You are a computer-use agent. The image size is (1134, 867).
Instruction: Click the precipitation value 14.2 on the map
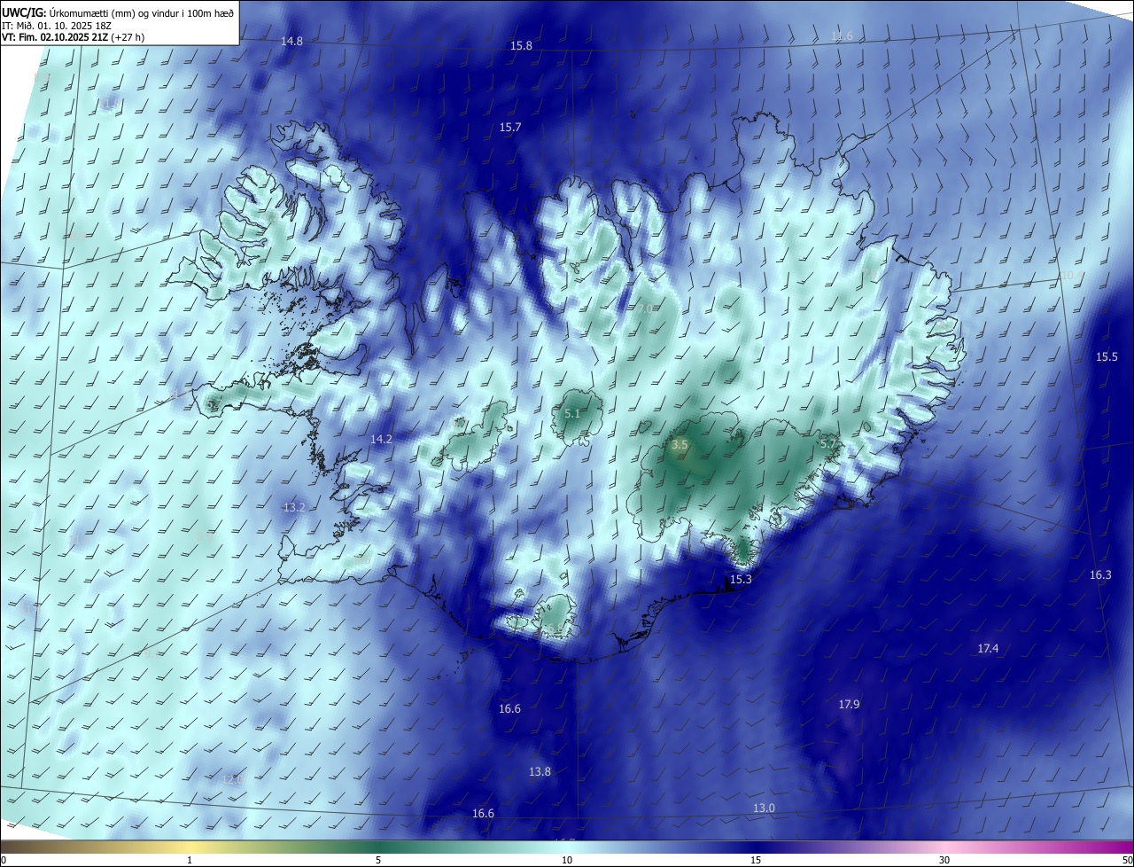coord(381,440)
